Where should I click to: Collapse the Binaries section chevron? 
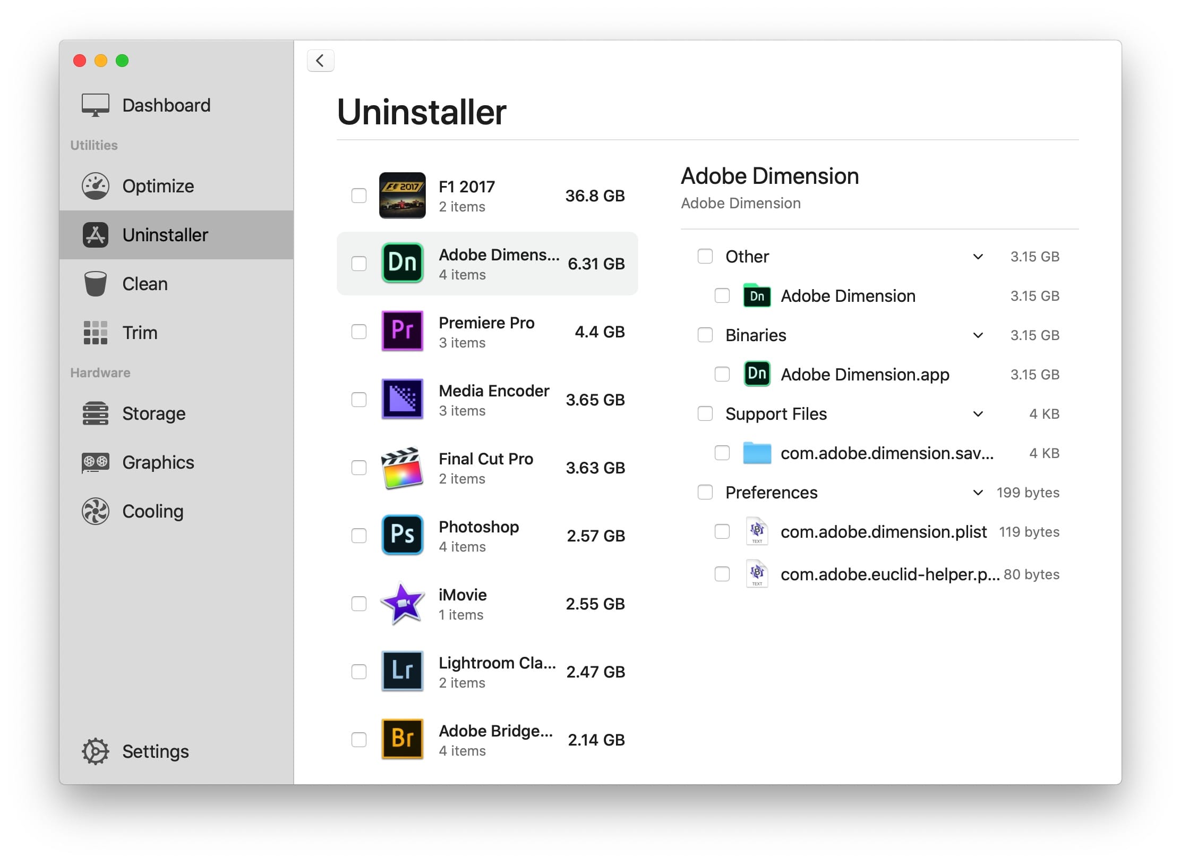point(978,335)
